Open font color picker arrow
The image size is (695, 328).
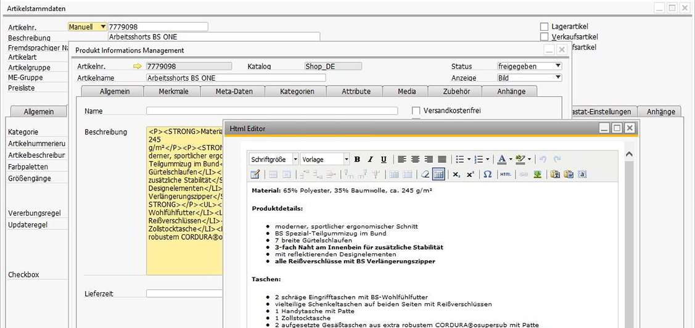point(511,160)
